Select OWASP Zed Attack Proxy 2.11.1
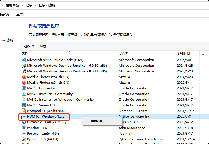The width and height of the screenshot is (209, 144). click(x=52, y=122)
